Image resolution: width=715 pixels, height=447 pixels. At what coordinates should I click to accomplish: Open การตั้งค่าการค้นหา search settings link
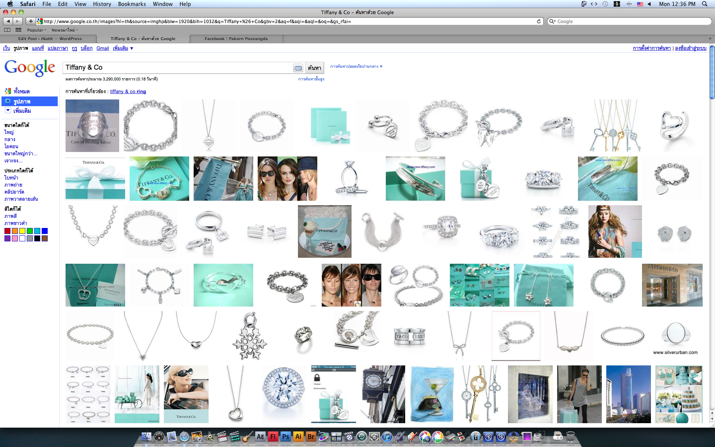coord(652,48)
